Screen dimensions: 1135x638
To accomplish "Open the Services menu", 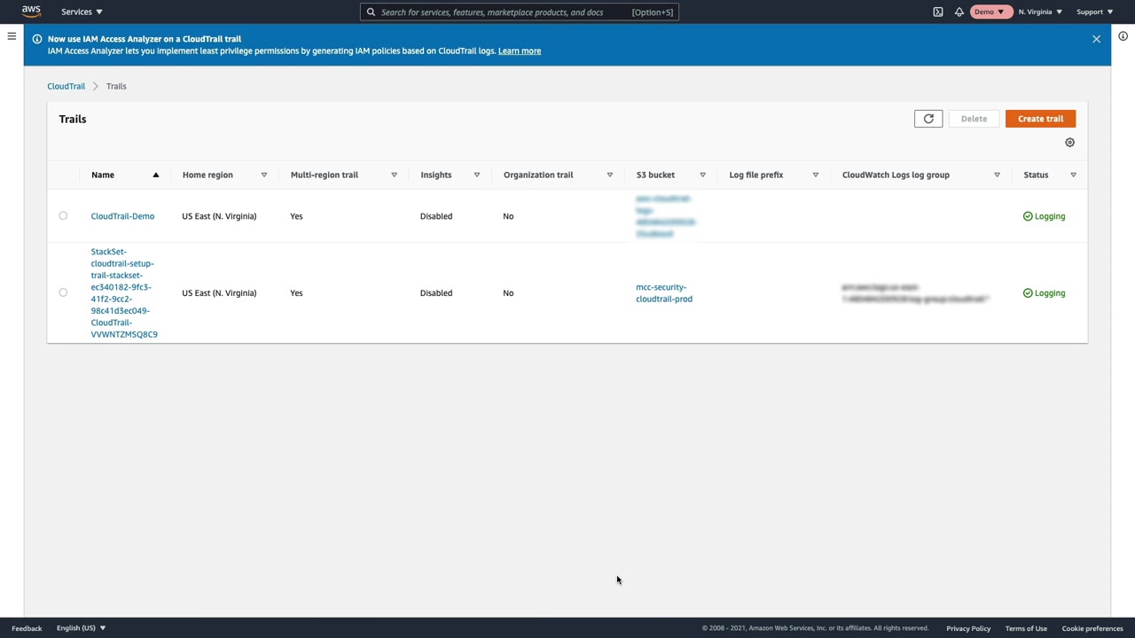I will pyautogui.click(x=82, y=12).
